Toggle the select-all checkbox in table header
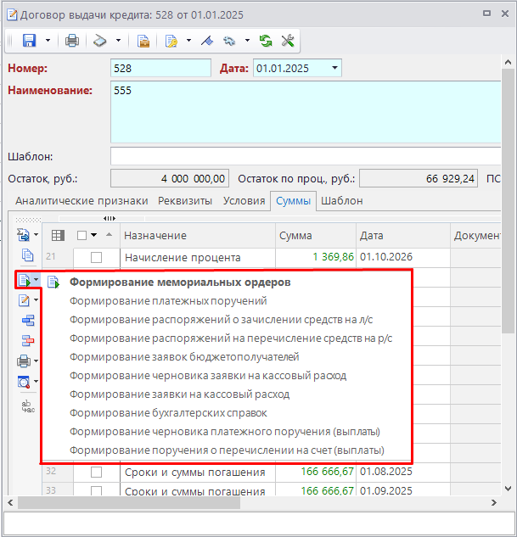 [x=81, y=235]
